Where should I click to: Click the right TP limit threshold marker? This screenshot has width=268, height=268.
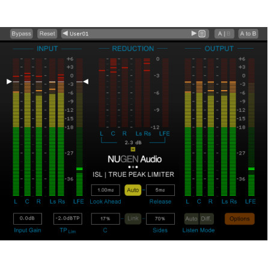point(86,82)
